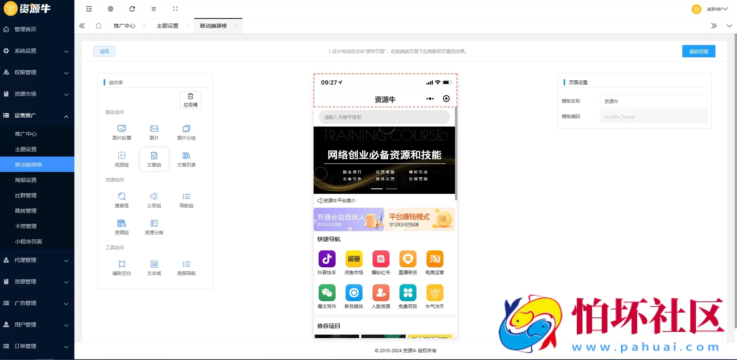The image size is (737, 360).
Task: Select the 搜索框 (search box) component
Action: click(121, 200)
